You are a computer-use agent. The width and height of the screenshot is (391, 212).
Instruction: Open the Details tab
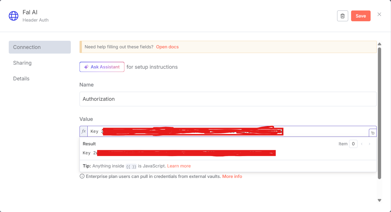(21, 78)
